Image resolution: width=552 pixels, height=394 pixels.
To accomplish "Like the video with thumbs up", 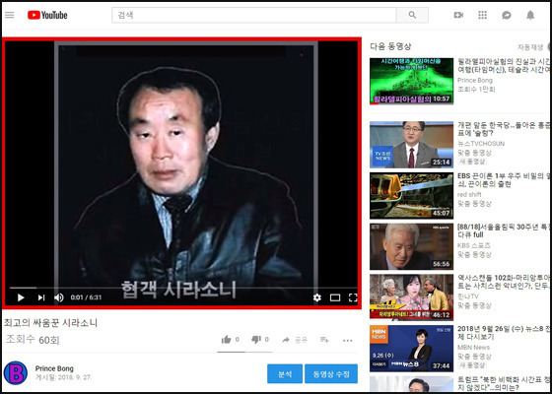I will [x=226, y=340].
